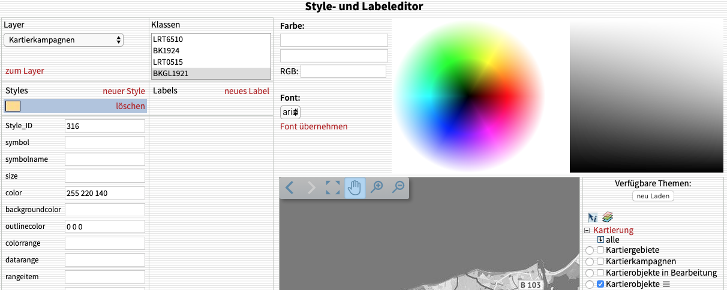
Task: Click the neuer Style link
Action: point(124,91)
